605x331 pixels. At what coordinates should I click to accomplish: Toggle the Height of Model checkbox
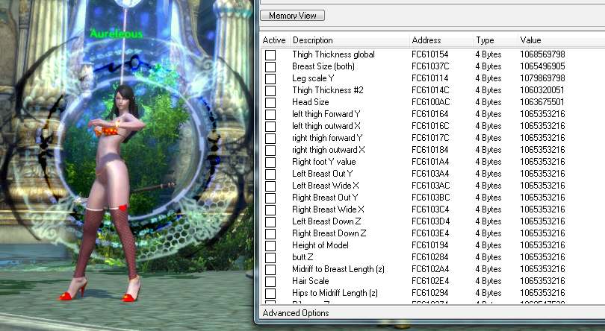click(270, 246)
